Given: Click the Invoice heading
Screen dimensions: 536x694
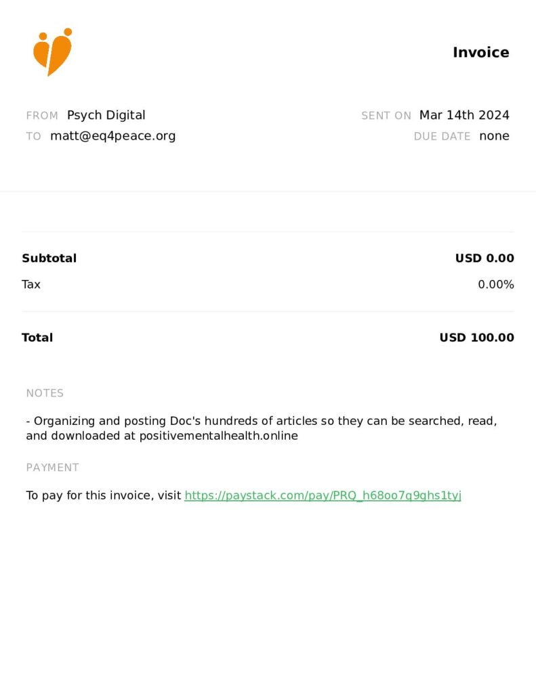Looking at the screenshot, I should [x=480, y=53].
